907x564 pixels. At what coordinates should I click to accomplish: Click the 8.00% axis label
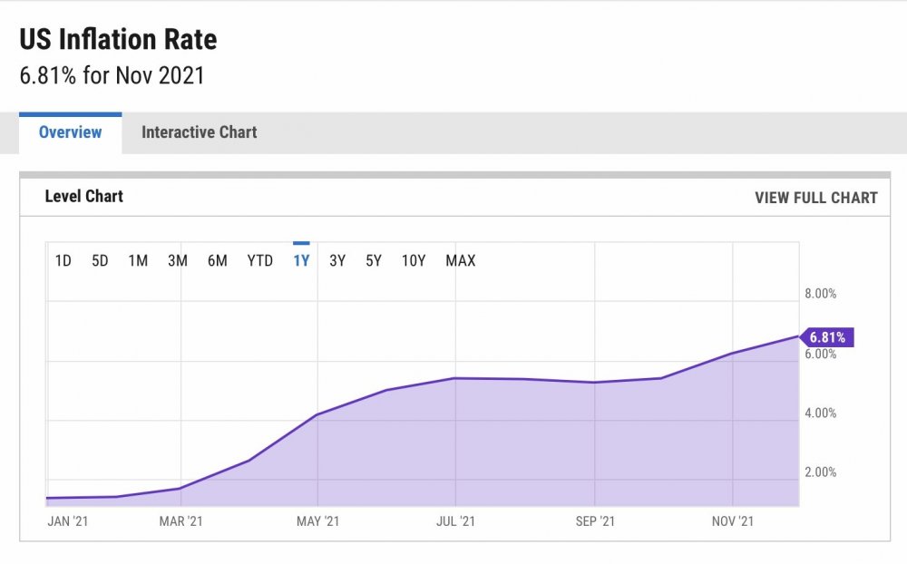820,294
